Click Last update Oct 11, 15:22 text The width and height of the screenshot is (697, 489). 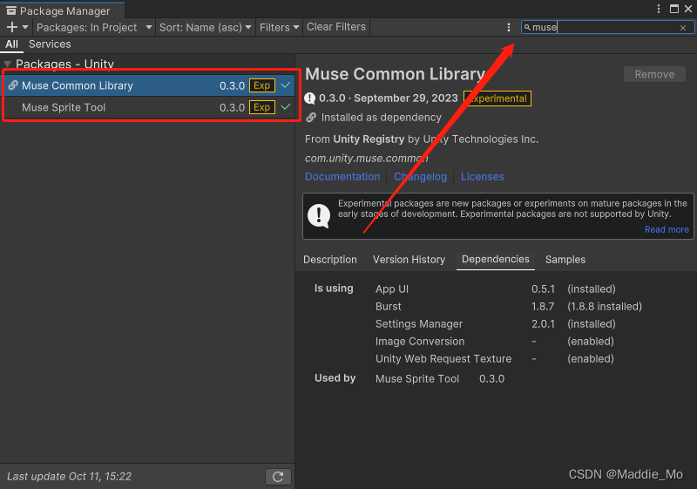click(70, 477)
